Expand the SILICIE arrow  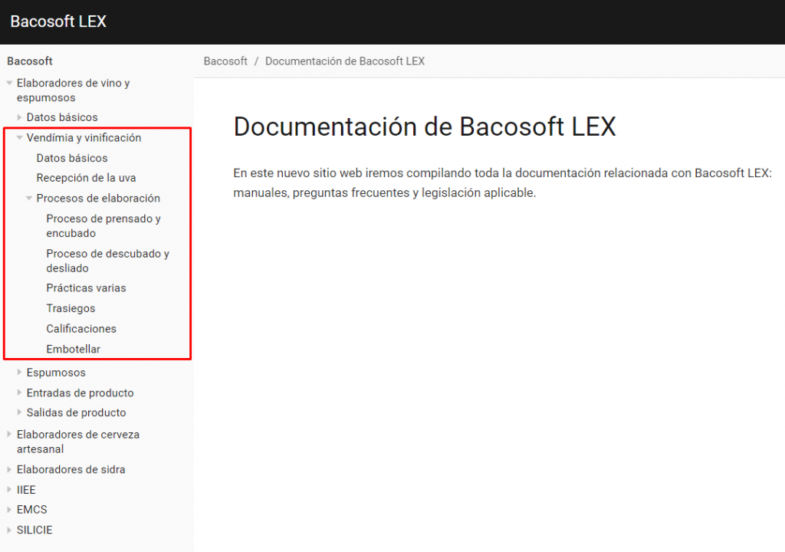(9, 530)
